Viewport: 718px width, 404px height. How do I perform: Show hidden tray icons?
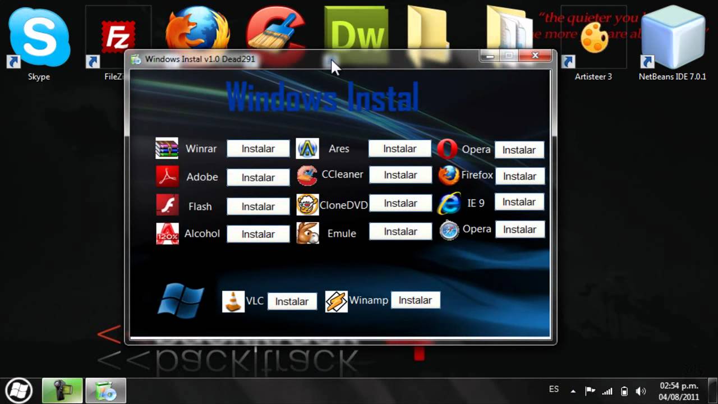point(573,391)
